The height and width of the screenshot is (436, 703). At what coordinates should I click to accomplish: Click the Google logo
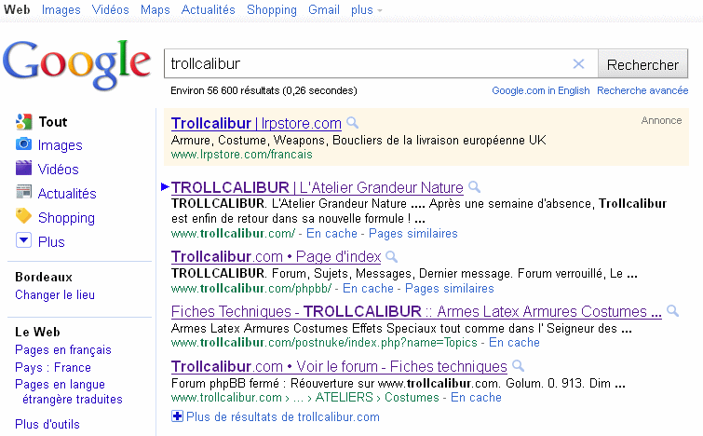click(x=76, y=64)
